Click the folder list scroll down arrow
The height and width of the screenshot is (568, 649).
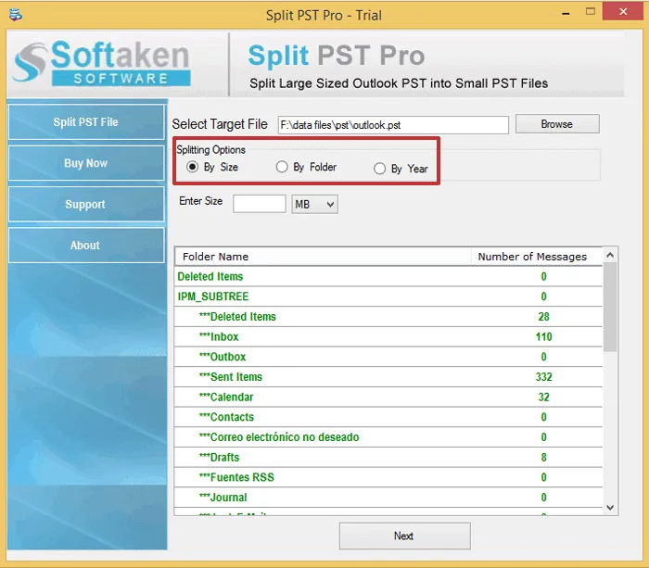coord(610,507)
